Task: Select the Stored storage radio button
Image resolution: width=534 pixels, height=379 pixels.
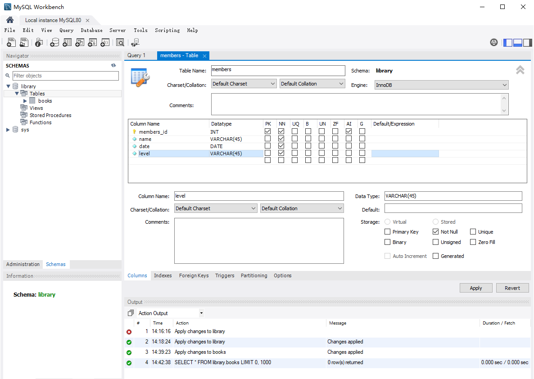Action: click(435, 221)
